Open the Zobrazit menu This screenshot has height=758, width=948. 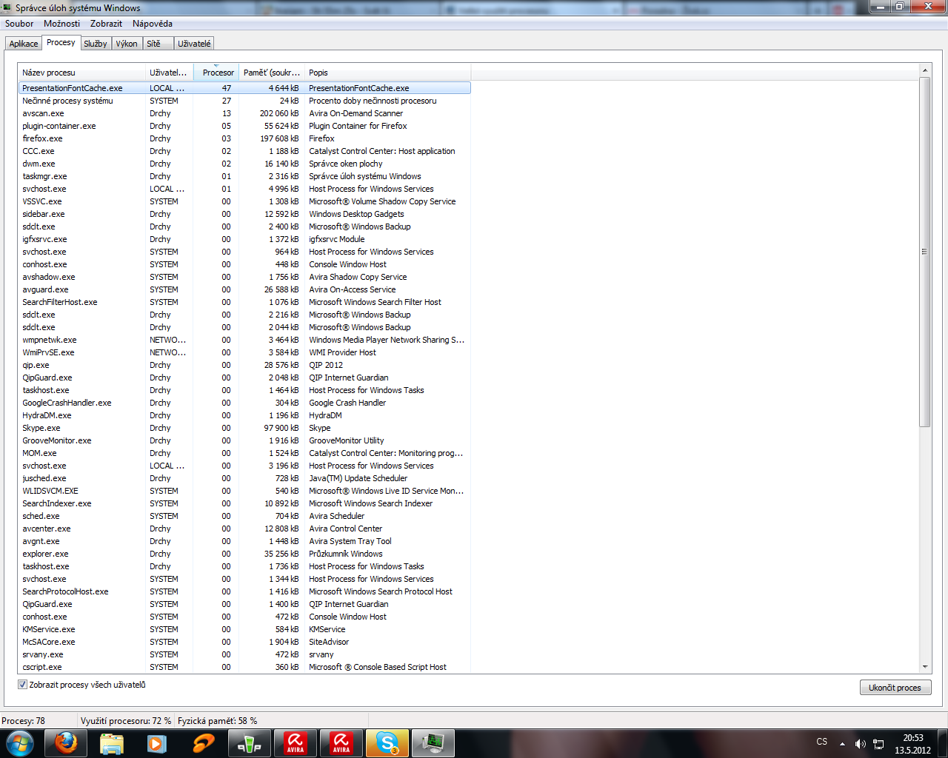106,24
